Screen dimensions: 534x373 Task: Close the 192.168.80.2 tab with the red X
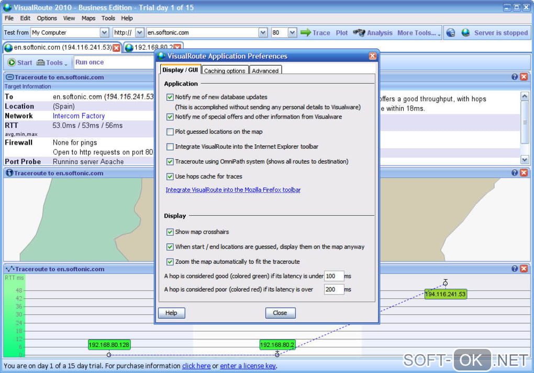177,48
